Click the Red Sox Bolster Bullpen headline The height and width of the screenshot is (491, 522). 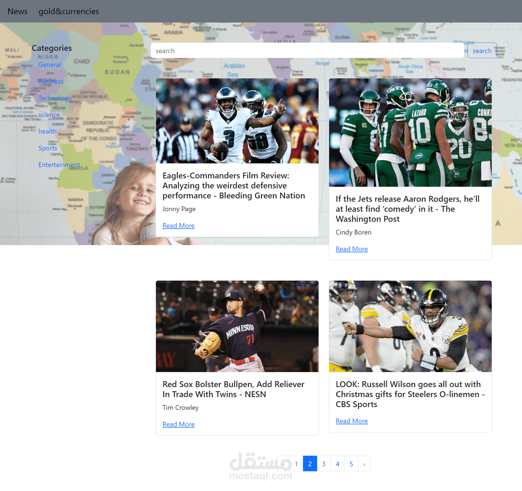[233, 389]
